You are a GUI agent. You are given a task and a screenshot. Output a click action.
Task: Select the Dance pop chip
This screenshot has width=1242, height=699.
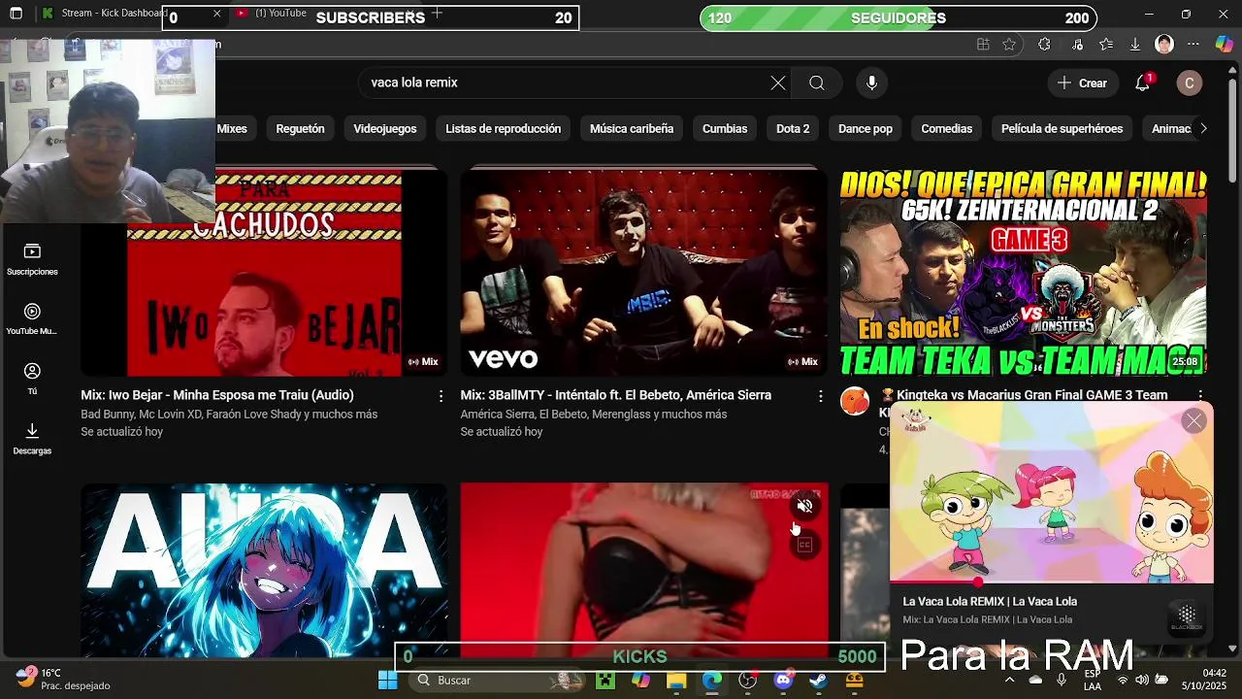tap(866, 128)
